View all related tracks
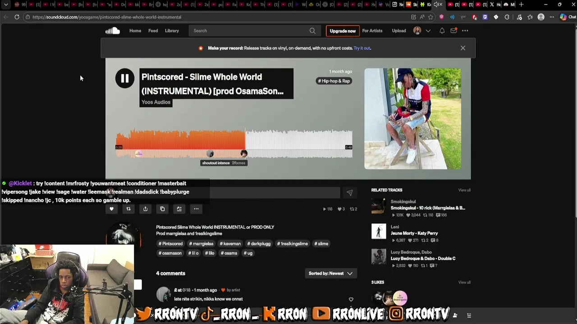This screenshot has width=577, height=324. click(x=464, y=190)
